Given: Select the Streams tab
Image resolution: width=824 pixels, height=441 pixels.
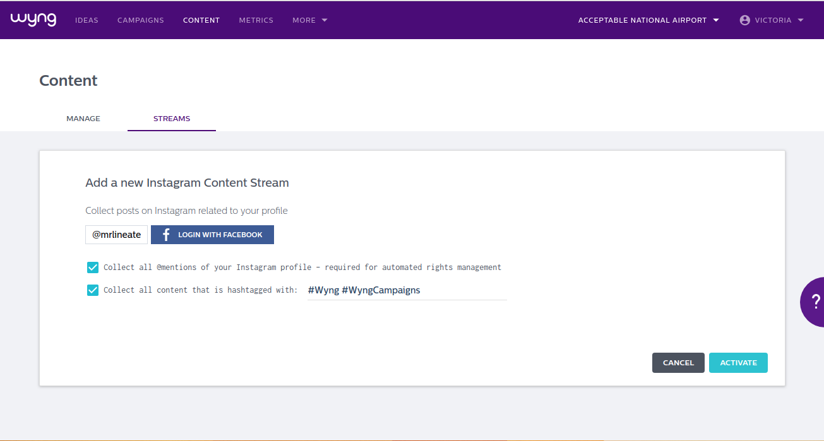Looking at the screenshot, I should (x=172, y=119).
